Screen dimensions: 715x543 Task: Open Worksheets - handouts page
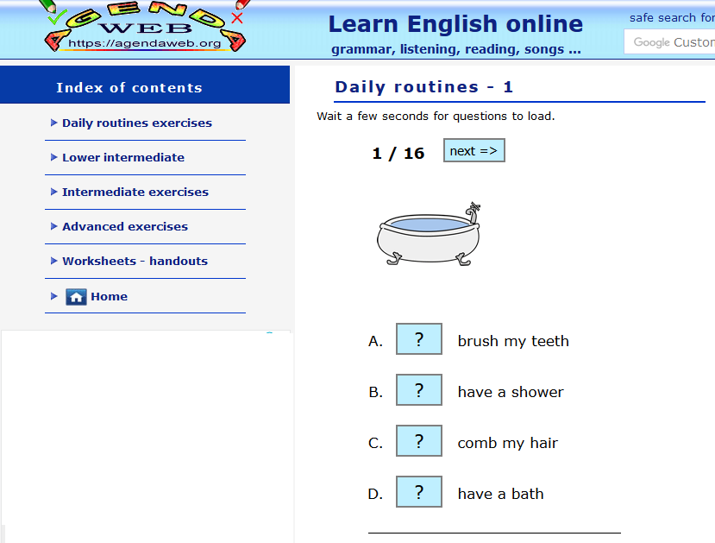(135, 261)
